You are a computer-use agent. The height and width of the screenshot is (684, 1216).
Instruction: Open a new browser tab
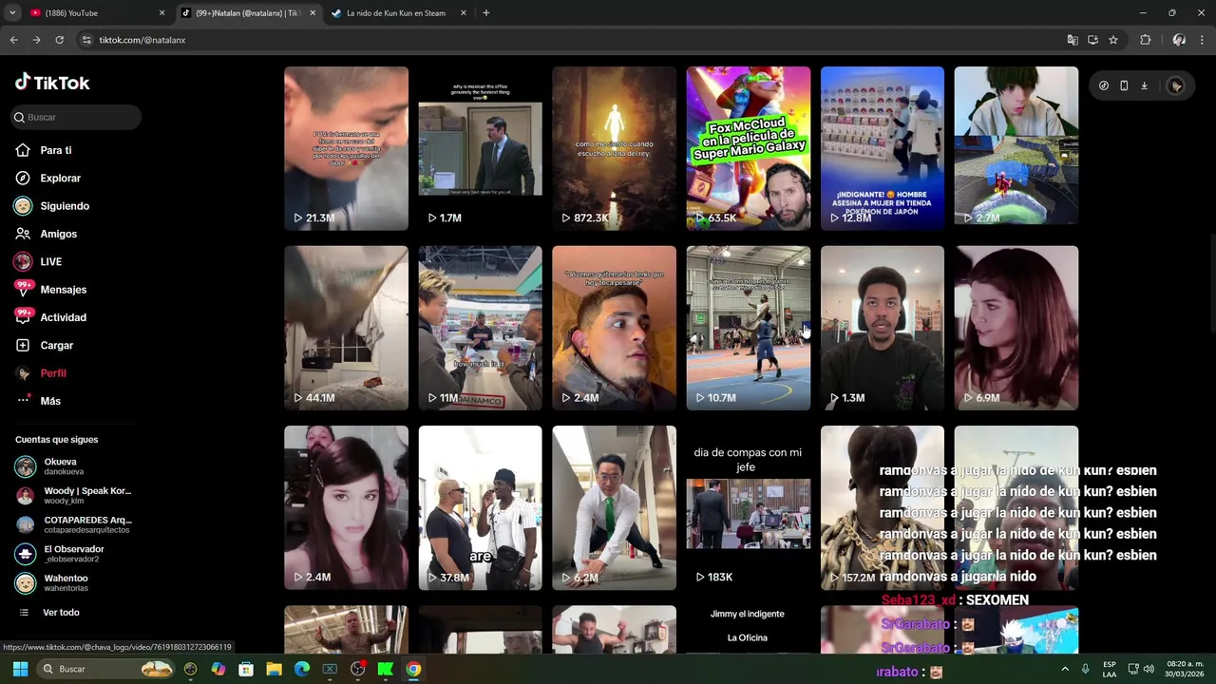click(x=485, y=13)
